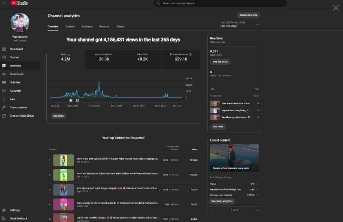This screenshot has height=222, width=343.
Task: Go to next latest content card
Action: coord(258,210)
